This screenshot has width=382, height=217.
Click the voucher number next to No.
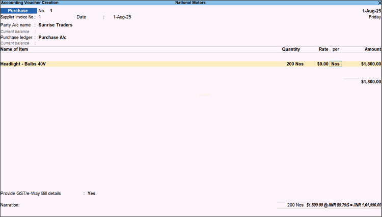51,11
